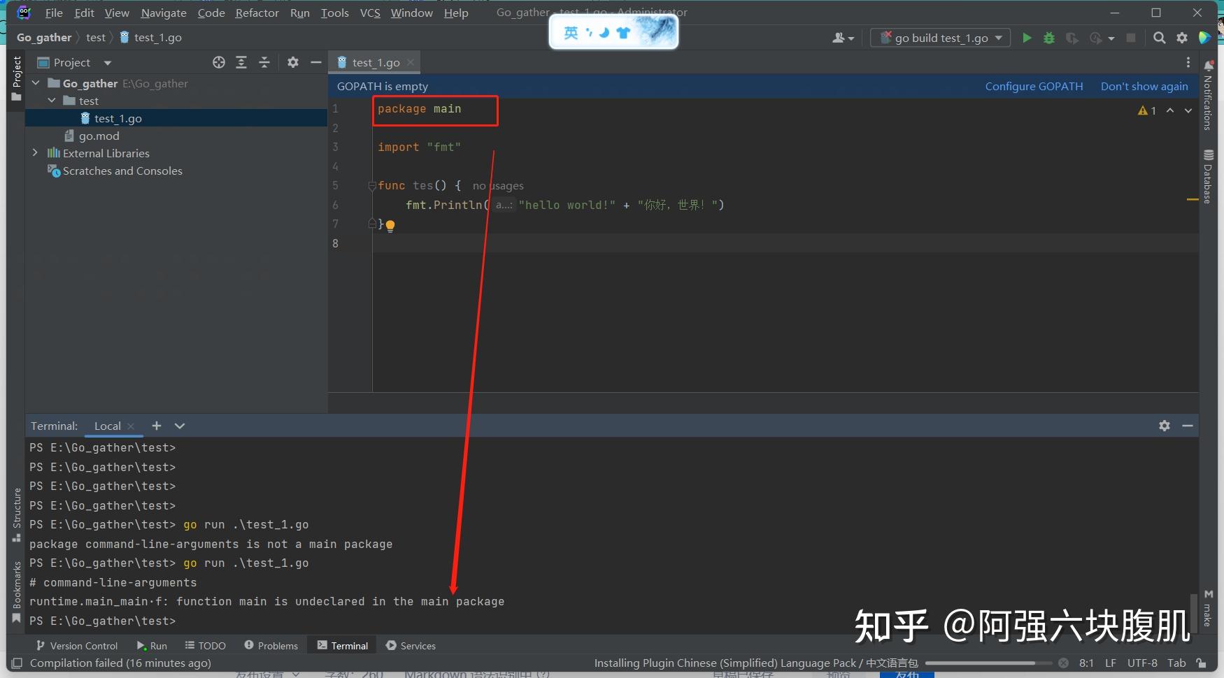
Task: Open the Structure side tool window
Action: 17,514
